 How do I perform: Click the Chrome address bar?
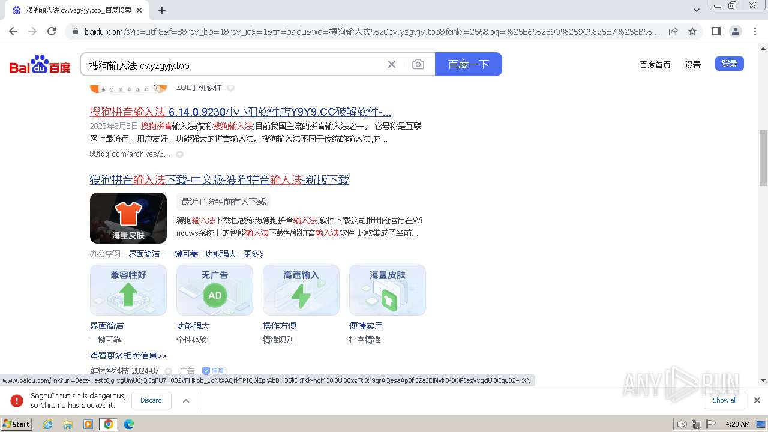(372, 31)
